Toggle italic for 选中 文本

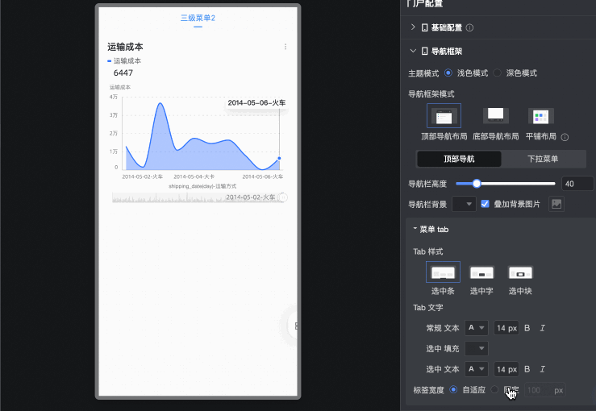pyautogui.click(x=543, y=369)
